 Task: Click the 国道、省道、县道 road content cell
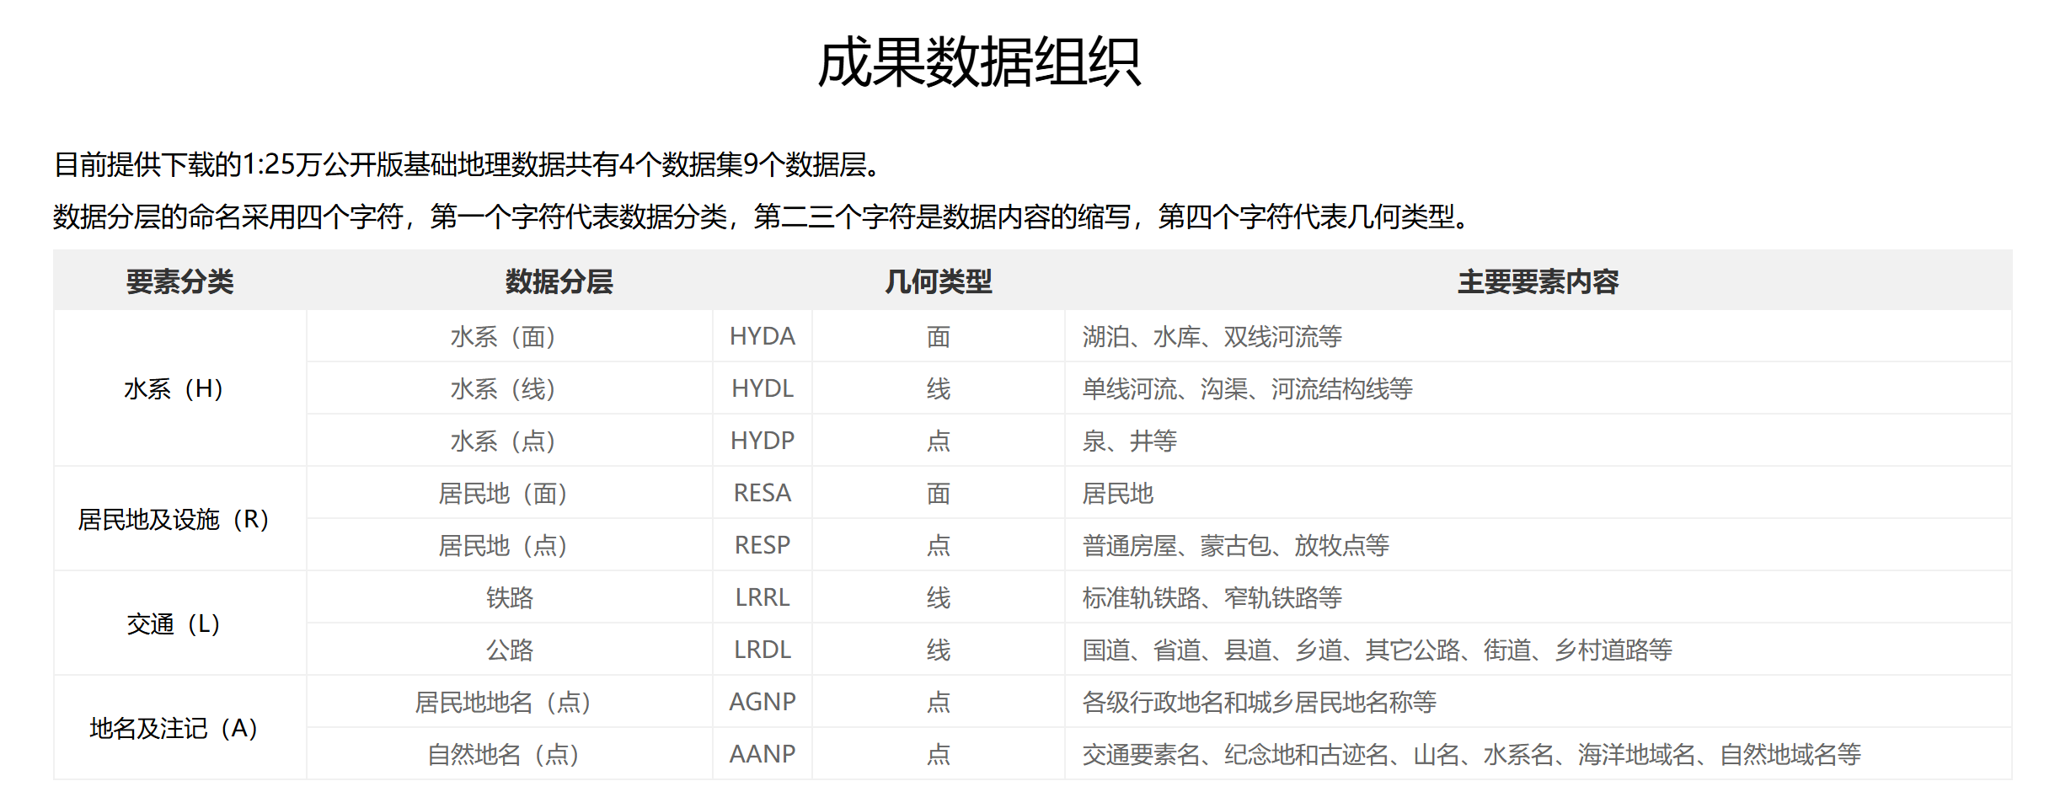[x=1539, y=650]
